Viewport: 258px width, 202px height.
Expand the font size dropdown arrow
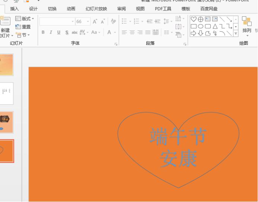click(x=88, y=21)
